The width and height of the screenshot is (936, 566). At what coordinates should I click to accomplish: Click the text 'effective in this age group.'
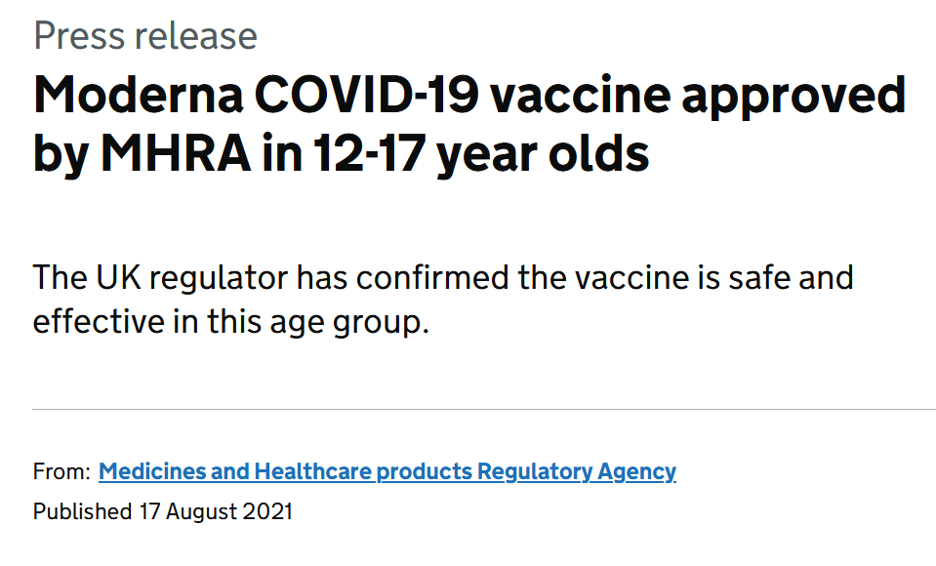coord(231,322)
